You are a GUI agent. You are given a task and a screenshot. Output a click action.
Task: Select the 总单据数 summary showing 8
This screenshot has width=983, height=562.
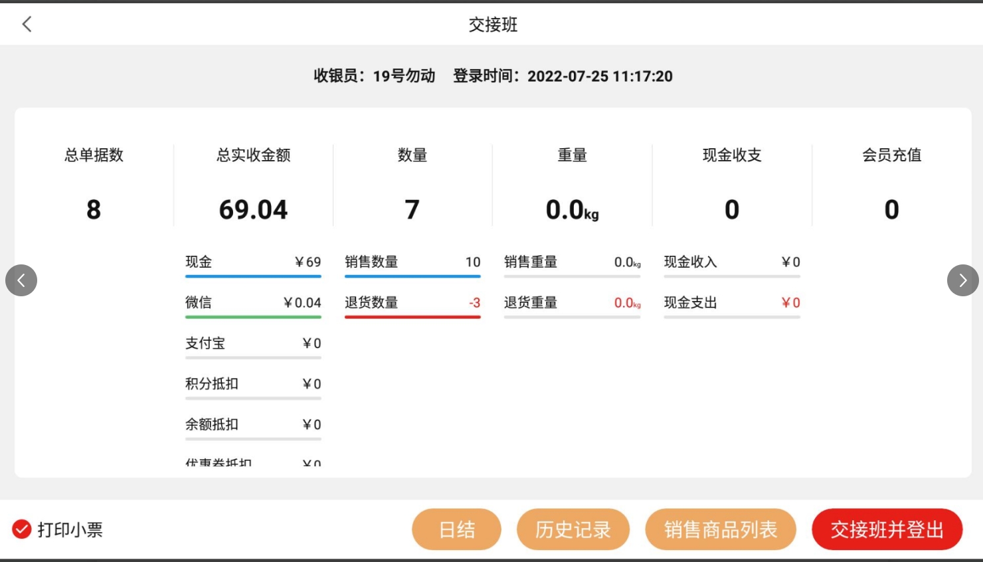(94, 209)
